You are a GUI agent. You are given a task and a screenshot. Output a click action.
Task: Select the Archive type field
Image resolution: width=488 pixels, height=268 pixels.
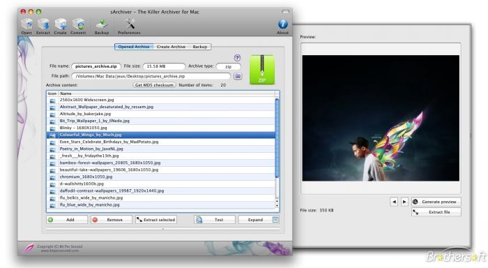coord(229,67)
